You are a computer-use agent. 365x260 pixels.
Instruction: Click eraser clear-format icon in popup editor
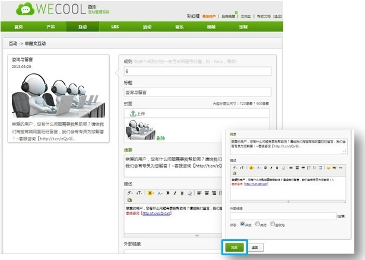coord(283,168)
